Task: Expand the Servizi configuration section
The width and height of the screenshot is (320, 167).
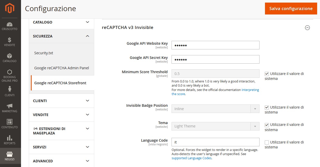Action: click(x=61, y=147)
